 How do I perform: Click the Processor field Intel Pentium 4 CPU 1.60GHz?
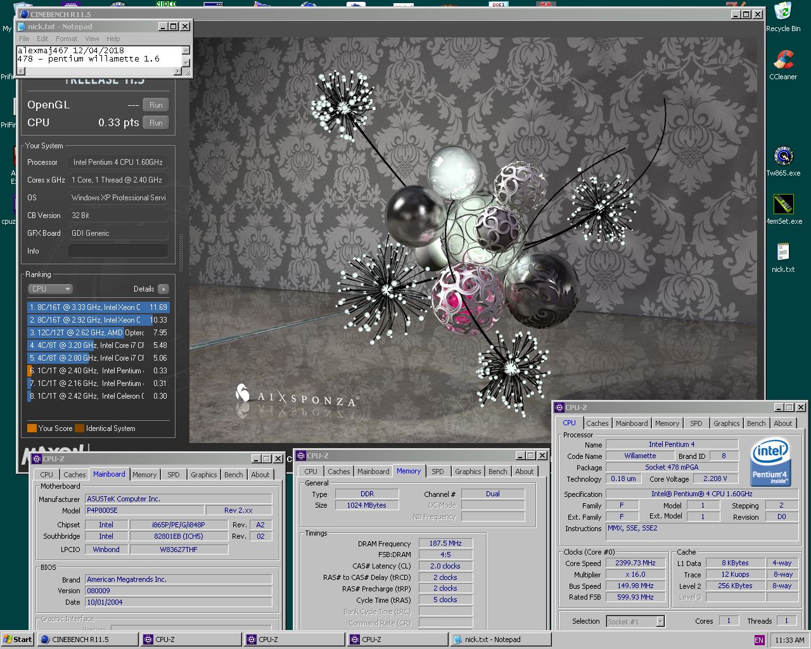pos(118,162)
